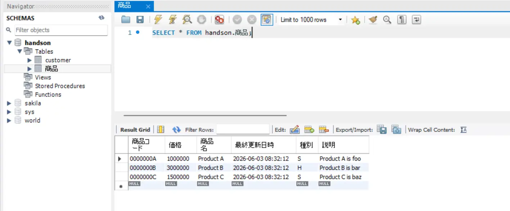Expand the 商品 table node
Image resolution: width=510 pixels, height=211 pixels.
(x=30, y=69)
